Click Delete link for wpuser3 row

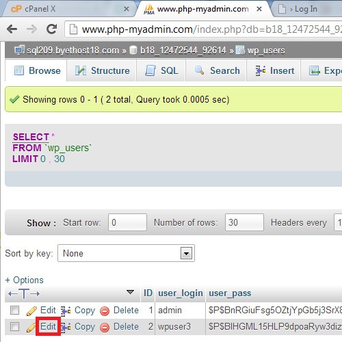(126, 327)
